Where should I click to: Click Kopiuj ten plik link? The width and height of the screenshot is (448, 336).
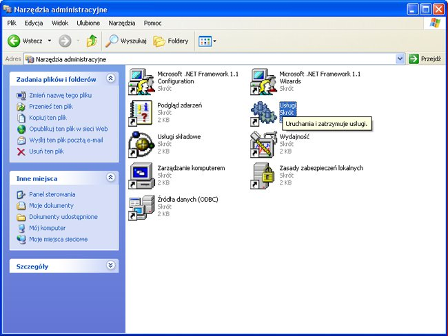click(x=48, y=118)
